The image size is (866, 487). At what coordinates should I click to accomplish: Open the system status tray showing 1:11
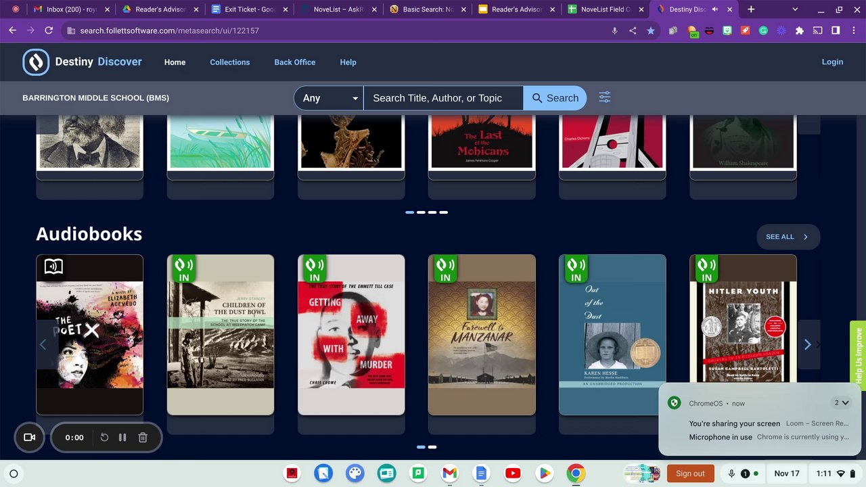(x=836, y=473)
